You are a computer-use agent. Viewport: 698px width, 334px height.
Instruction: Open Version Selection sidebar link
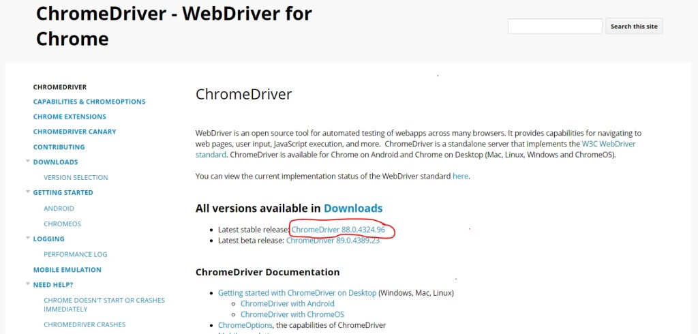76,177
